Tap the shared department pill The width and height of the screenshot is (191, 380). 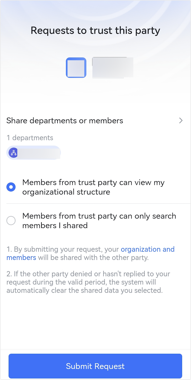pos(34,153)
